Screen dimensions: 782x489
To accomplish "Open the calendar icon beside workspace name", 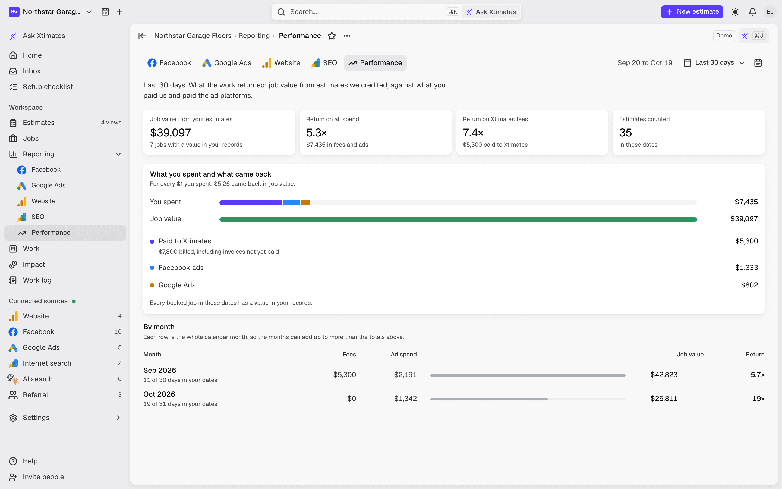I will click(x=105, y=12).
